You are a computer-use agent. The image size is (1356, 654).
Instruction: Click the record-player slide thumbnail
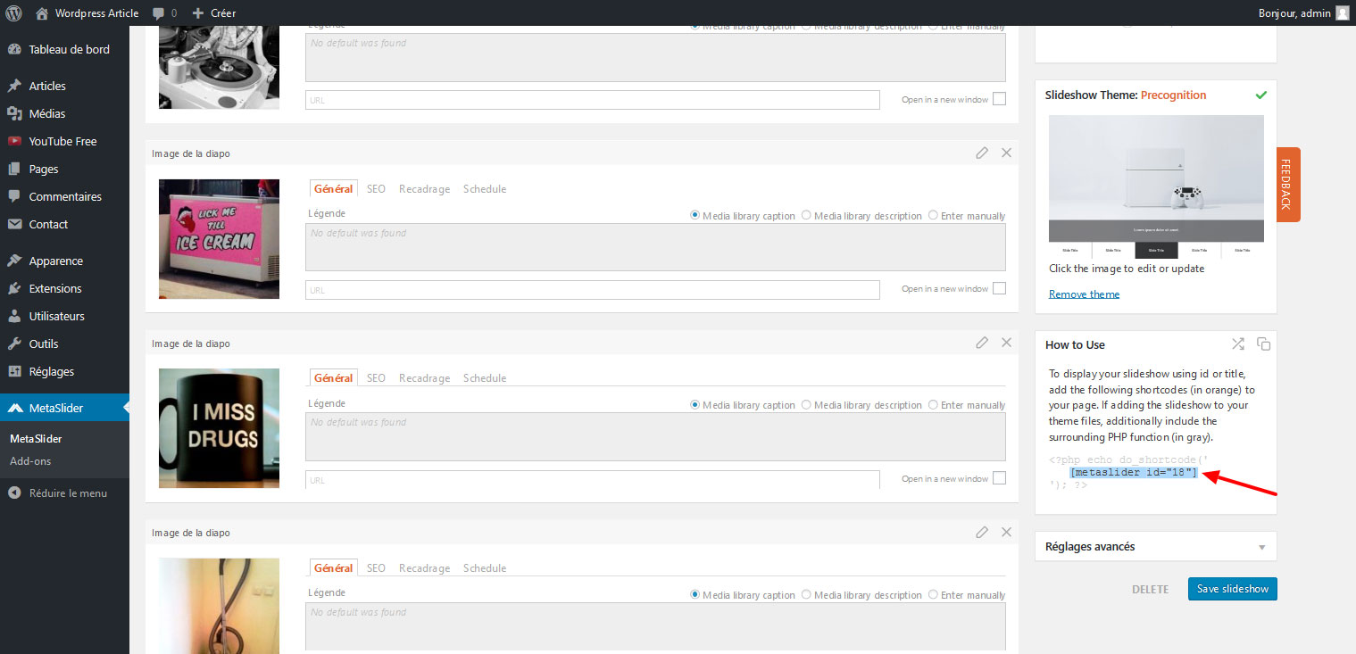219,68
